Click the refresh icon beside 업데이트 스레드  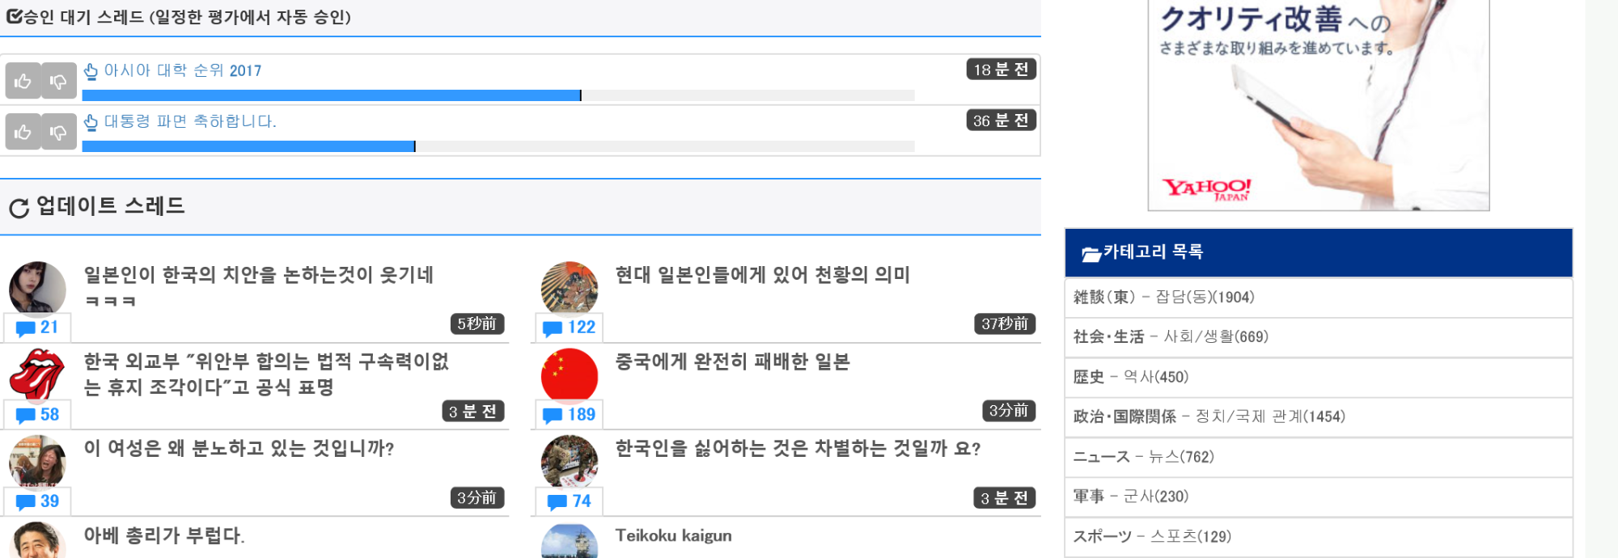point(19,208)
